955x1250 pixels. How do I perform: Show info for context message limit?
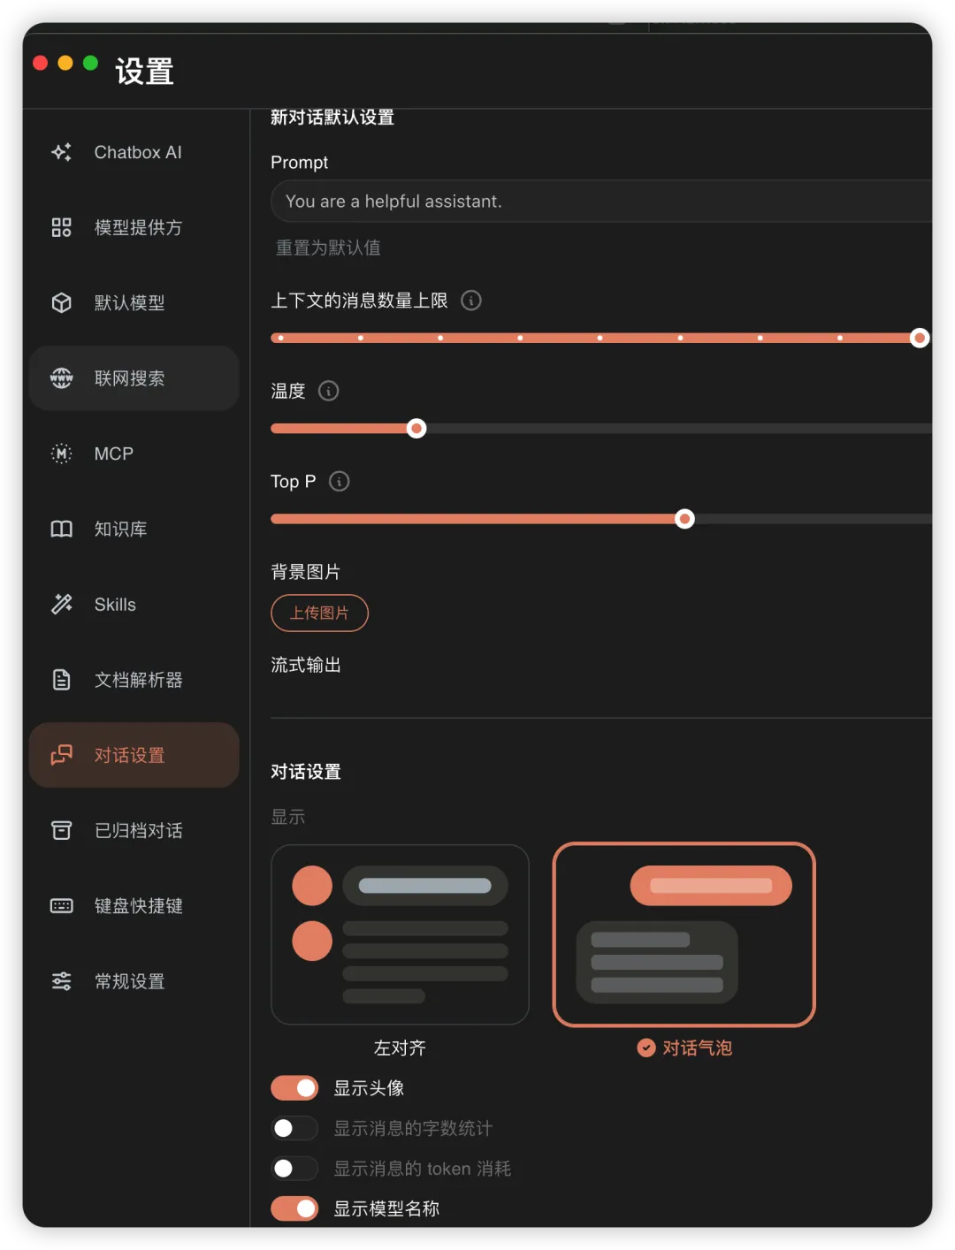pos(471,301)
